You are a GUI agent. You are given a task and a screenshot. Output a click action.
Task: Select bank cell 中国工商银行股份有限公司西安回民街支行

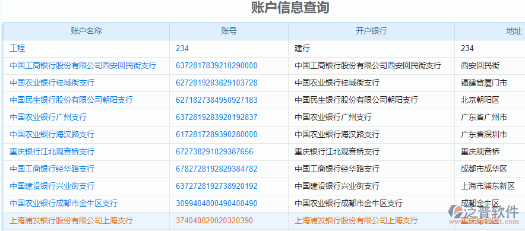click(x=371, y=65)
